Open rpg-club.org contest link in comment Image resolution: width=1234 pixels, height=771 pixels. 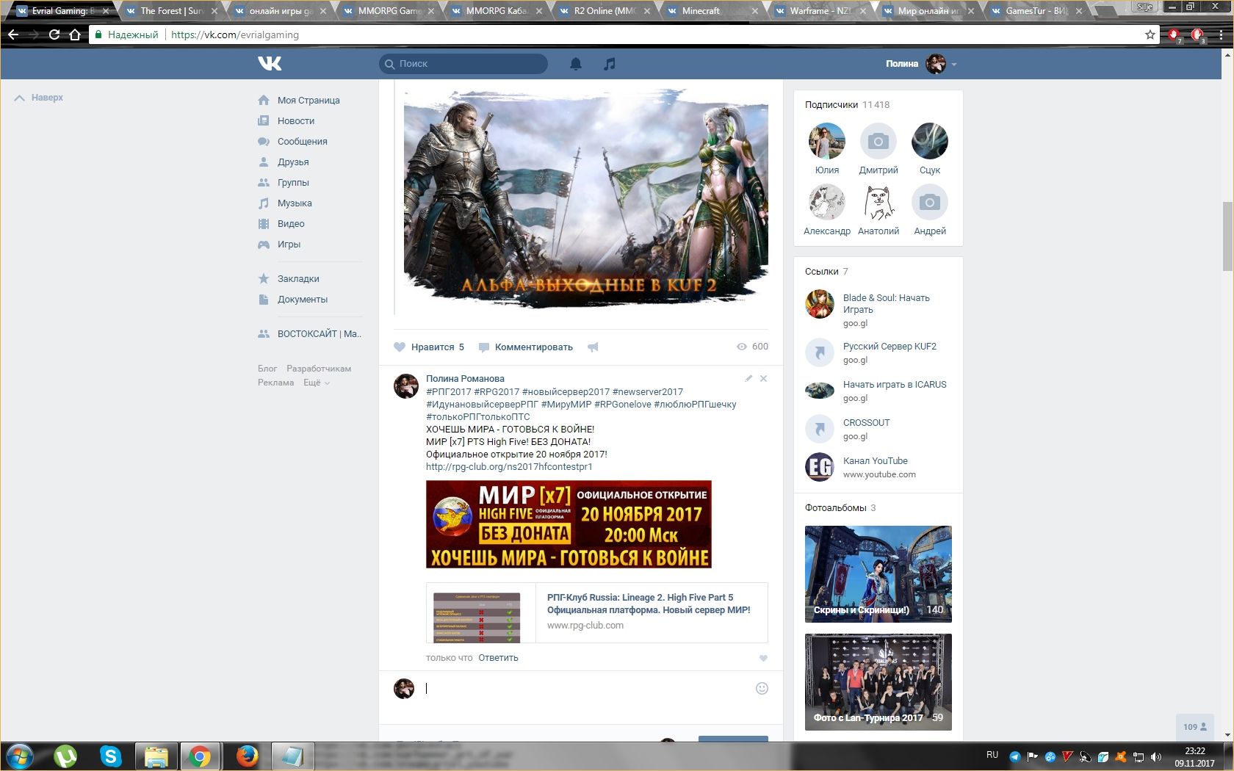click(x=509, y=467)
